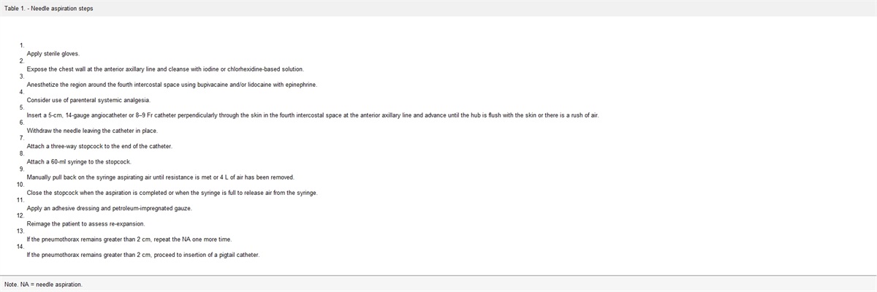The width and height of the screenshot is (877, 292).
Task: Click 'Reimage the patient to assess re-expansion.'
Action: [x=86, y=223]
